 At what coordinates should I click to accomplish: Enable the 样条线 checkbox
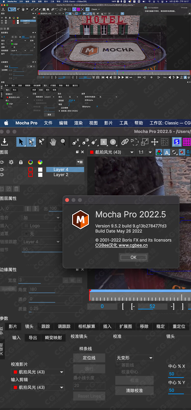75,349
